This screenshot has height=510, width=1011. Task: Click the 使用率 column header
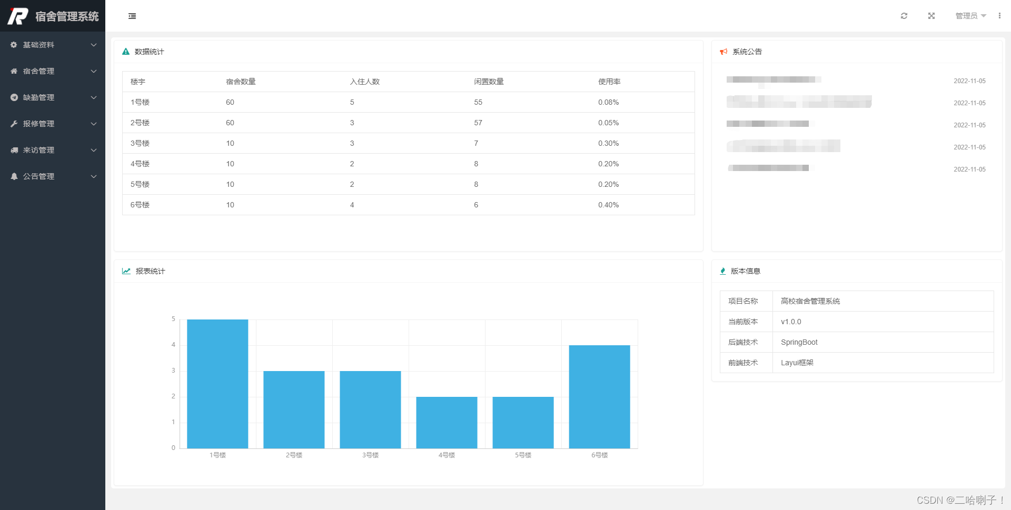click(609, 82)
